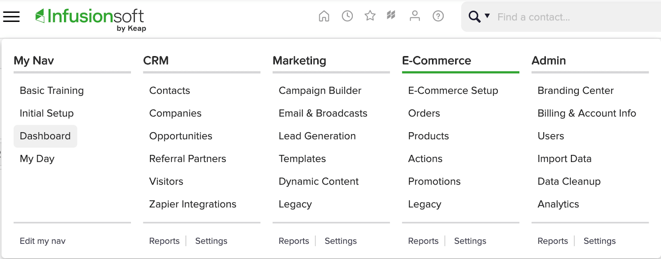Open CRM Settings link
The image size is (661, 259).
pyautogui.click(x=211, y=241)
